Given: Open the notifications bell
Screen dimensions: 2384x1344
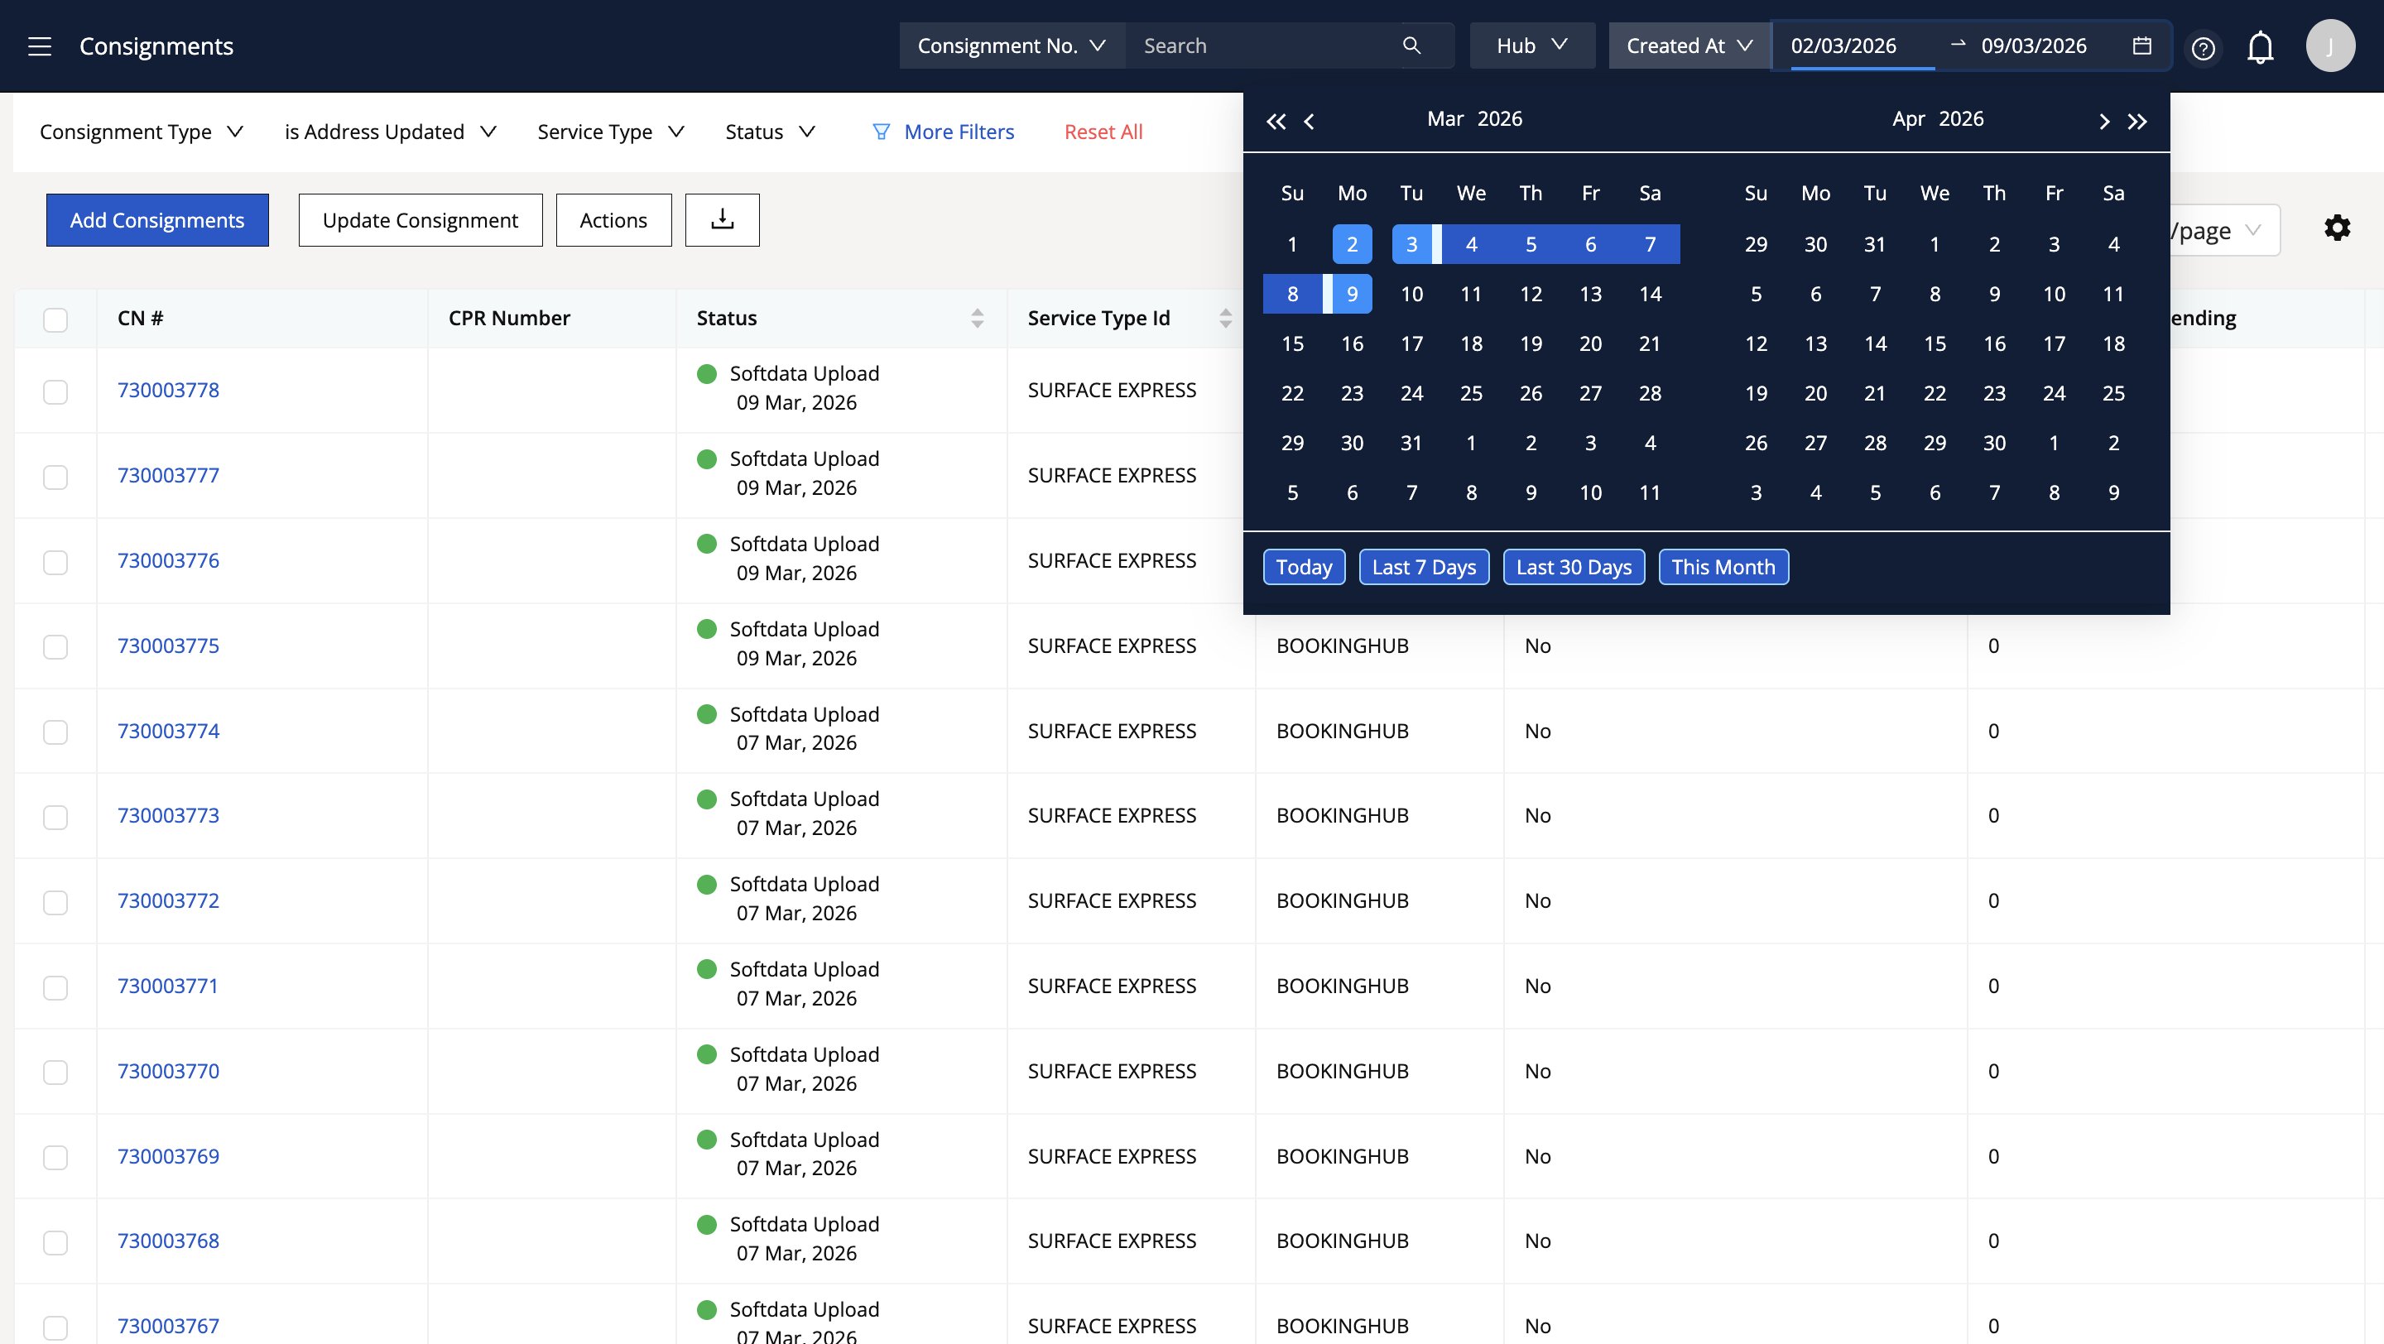Looking at the screenshot, I should 2260,46.
